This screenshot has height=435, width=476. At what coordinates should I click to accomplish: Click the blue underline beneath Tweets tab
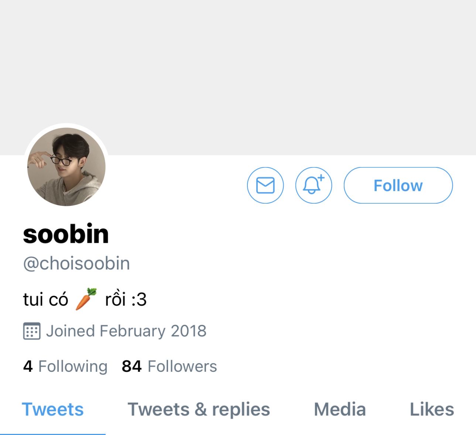(53, 434)
